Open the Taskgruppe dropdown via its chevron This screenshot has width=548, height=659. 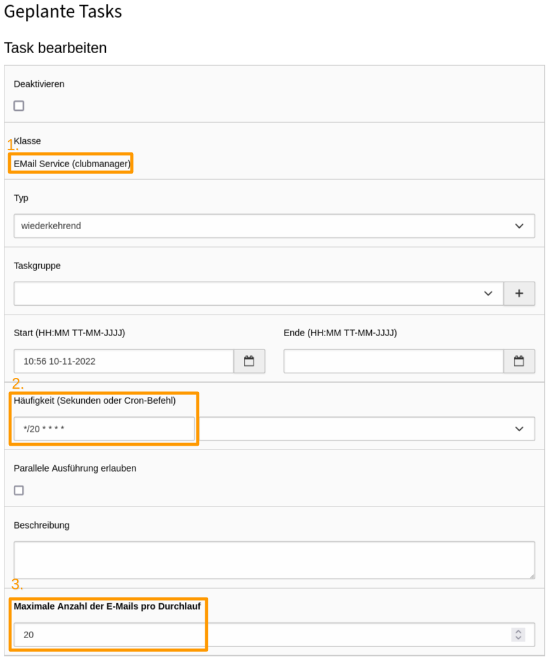click(488, 293)
